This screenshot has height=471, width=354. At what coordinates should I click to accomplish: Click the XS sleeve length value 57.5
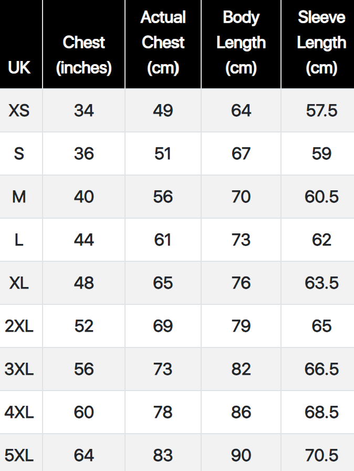[x=321, y=110]
